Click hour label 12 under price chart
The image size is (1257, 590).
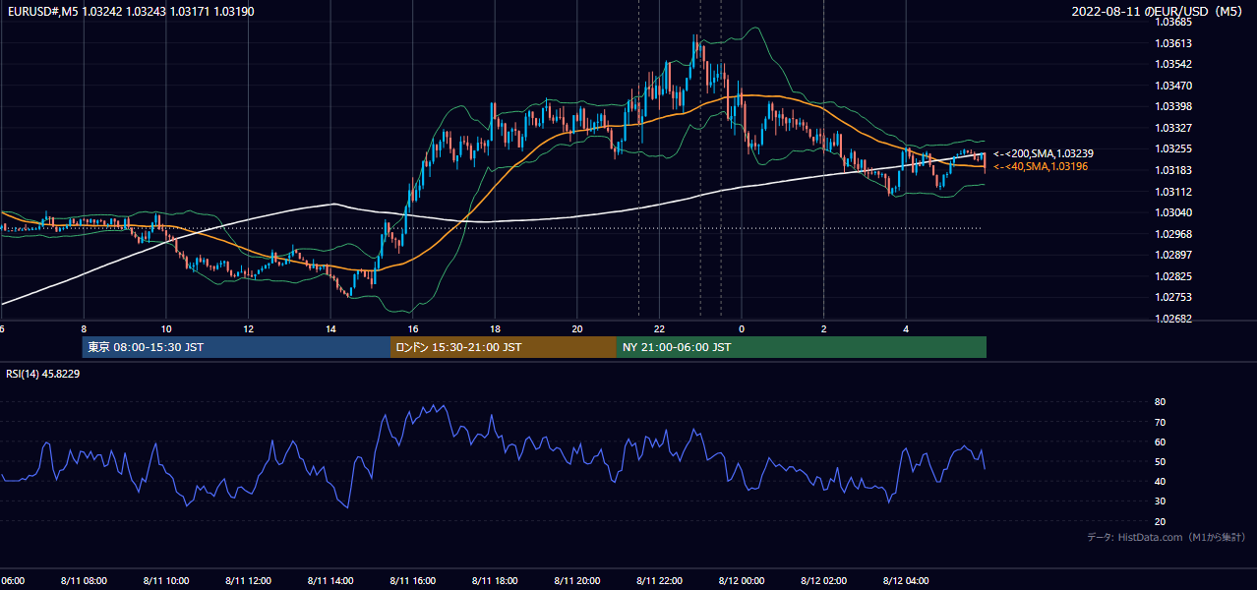coord(248,328)
